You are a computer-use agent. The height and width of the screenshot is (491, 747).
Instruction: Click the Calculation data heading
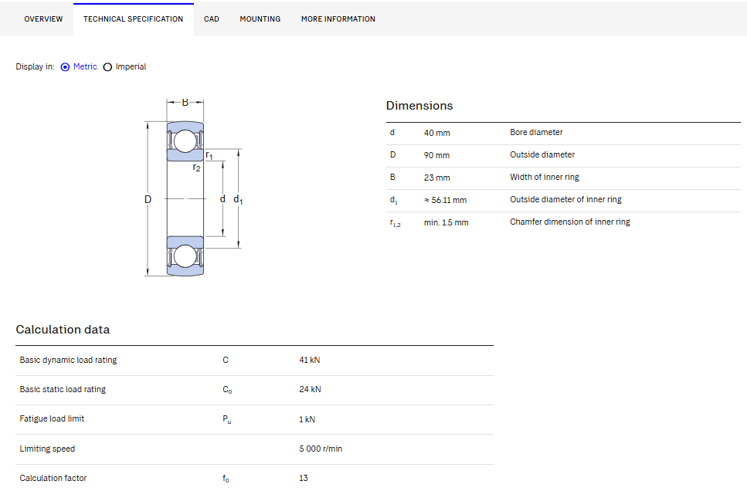click(63, 330)
